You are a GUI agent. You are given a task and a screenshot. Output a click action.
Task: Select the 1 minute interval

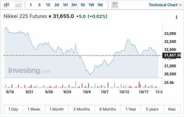[x=31, y=5]
